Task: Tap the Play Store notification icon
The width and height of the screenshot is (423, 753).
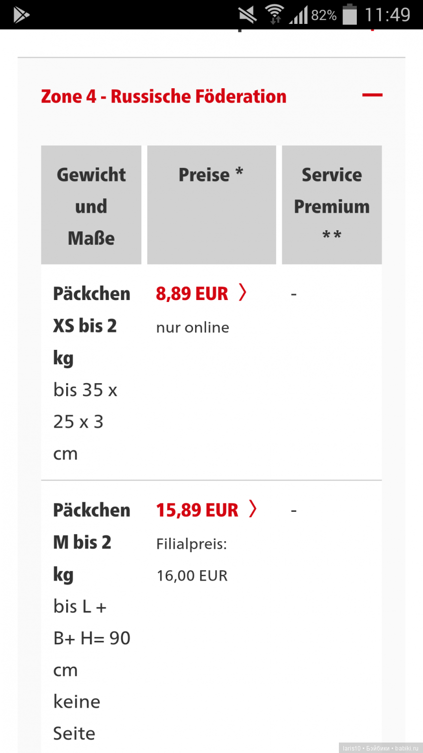Action: (x=21, y=15)
